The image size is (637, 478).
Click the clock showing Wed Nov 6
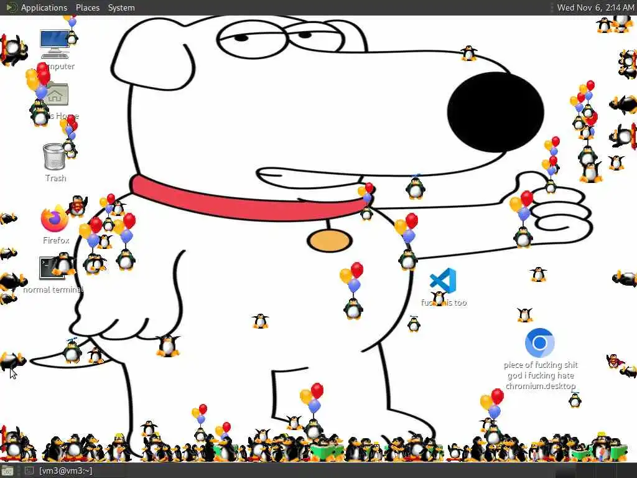[x=595, y=7]
